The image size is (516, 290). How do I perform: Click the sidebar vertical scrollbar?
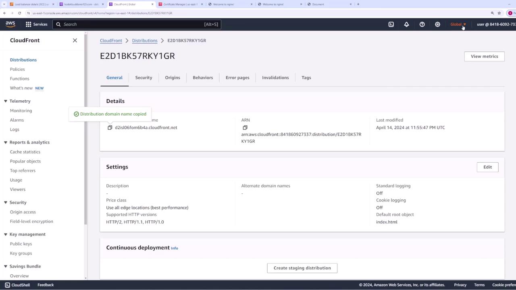[x=85, y=129]
